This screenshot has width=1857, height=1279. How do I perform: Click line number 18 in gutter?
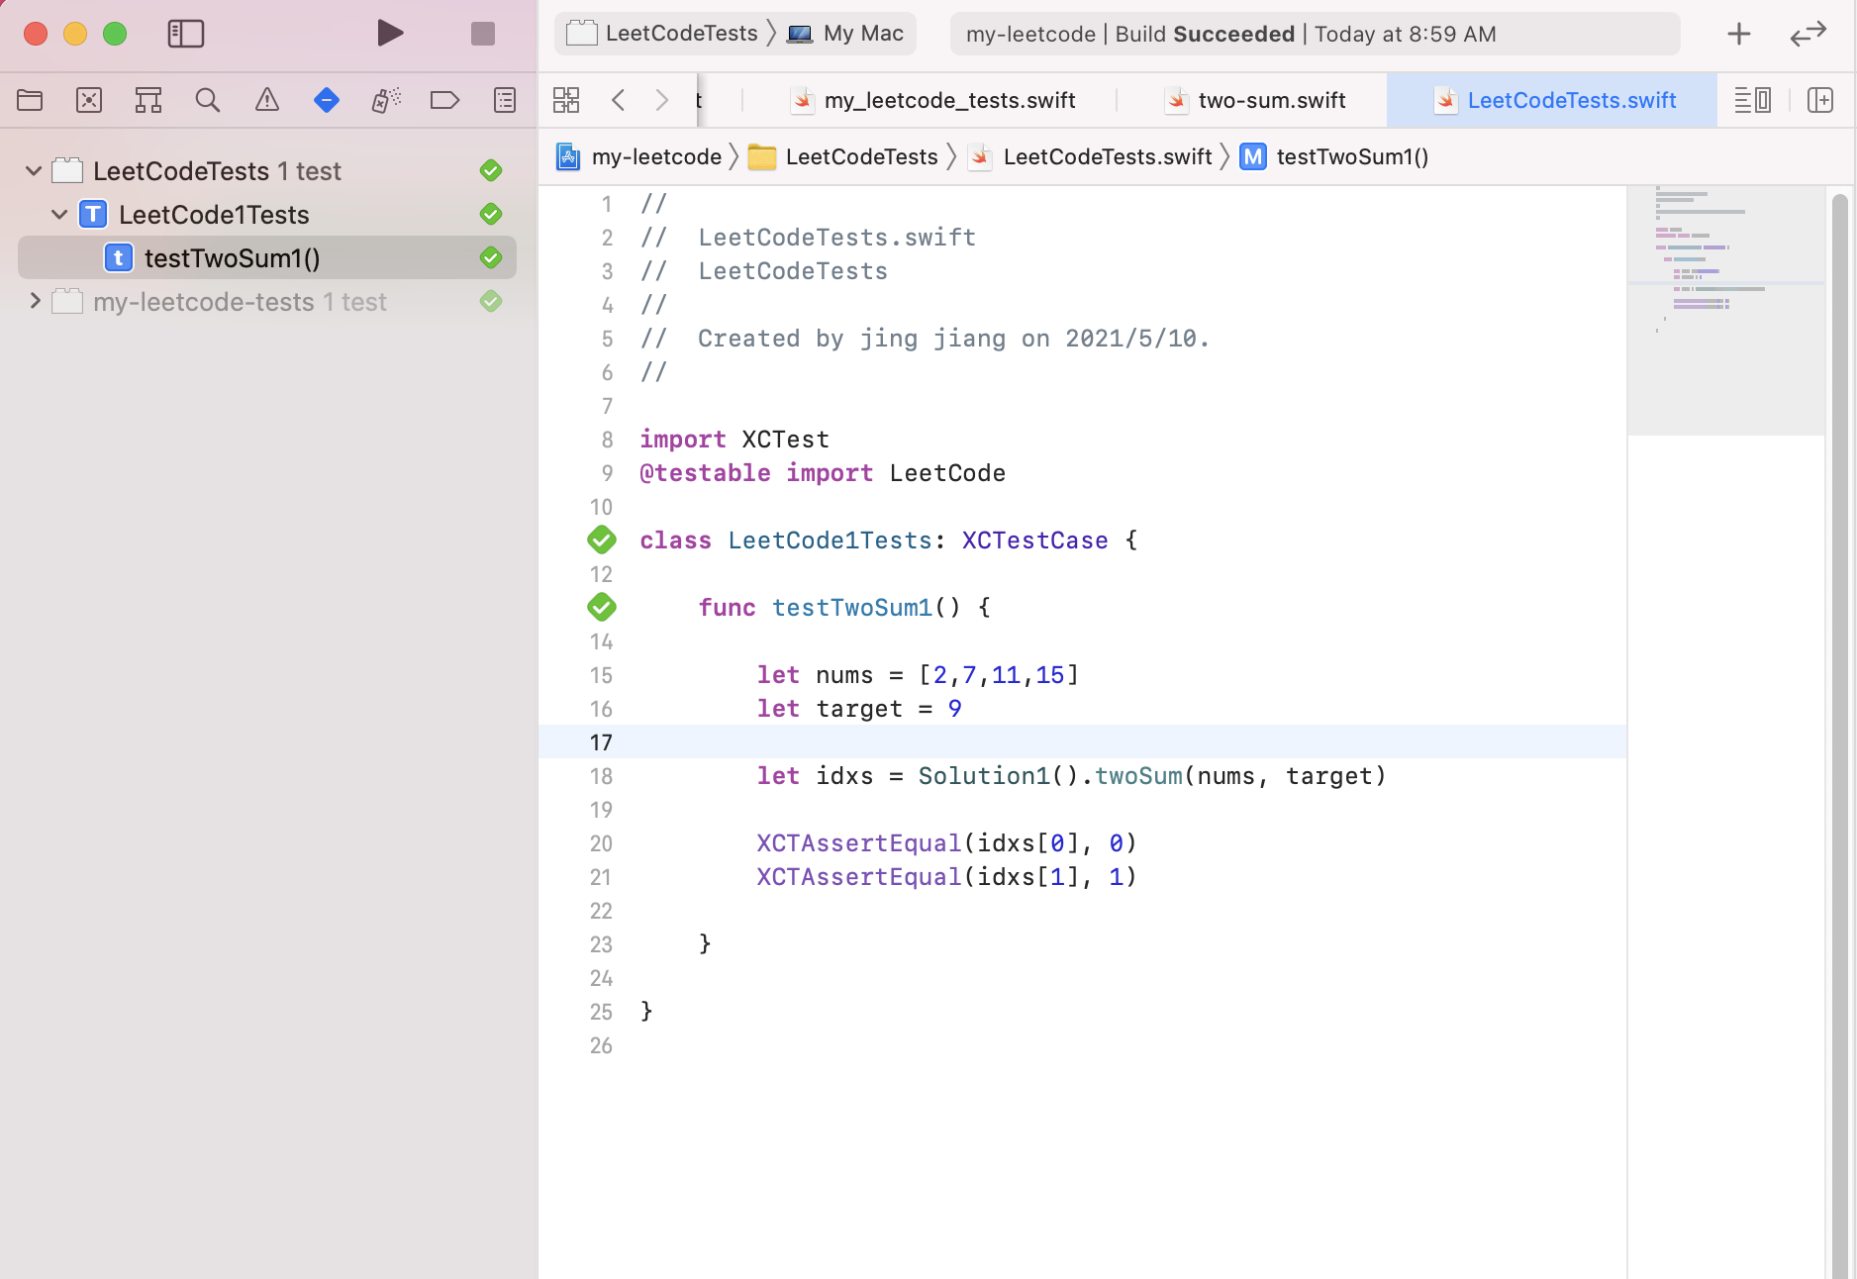pos(601,776)
